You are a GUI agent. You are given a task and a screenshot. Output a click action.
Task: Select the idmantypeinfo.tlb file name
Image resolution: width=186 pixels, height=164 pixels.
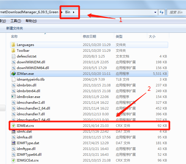coord(31,80)
